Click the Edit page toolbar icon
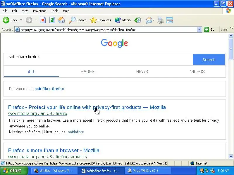The image size is (234, 175). pyautogui.click(x=170, y=20)
